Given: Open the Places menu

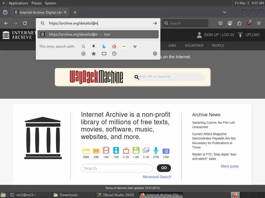Looking at the screenshot, I should pyautogui.click(x=36, y=3).
